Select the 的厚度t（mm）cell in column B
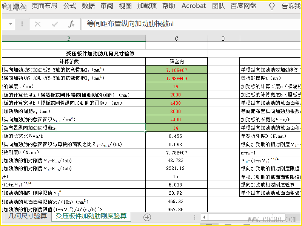This screenshot has width=302, height=226. tap(74, 87)
